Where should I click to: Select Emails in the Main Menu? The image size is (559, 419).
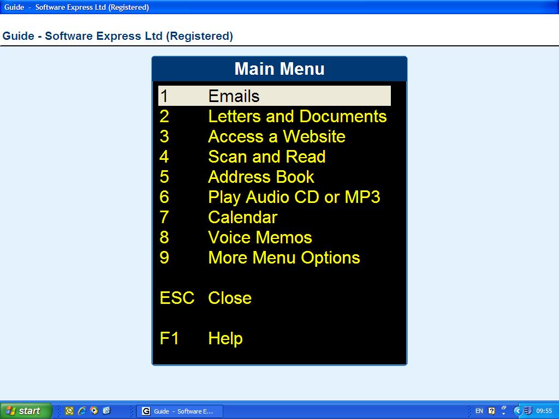pyautogui.click(x=274, y=96)
